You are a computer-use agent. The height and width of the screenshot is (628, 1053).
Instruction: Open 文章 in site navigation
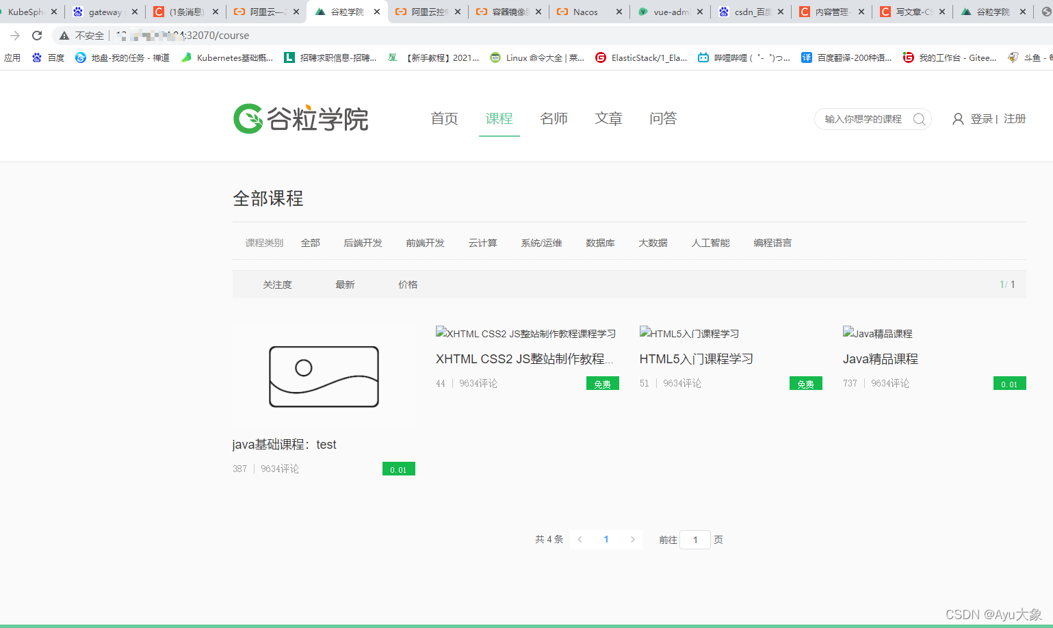pyautogui.click(x=608, y=118)
